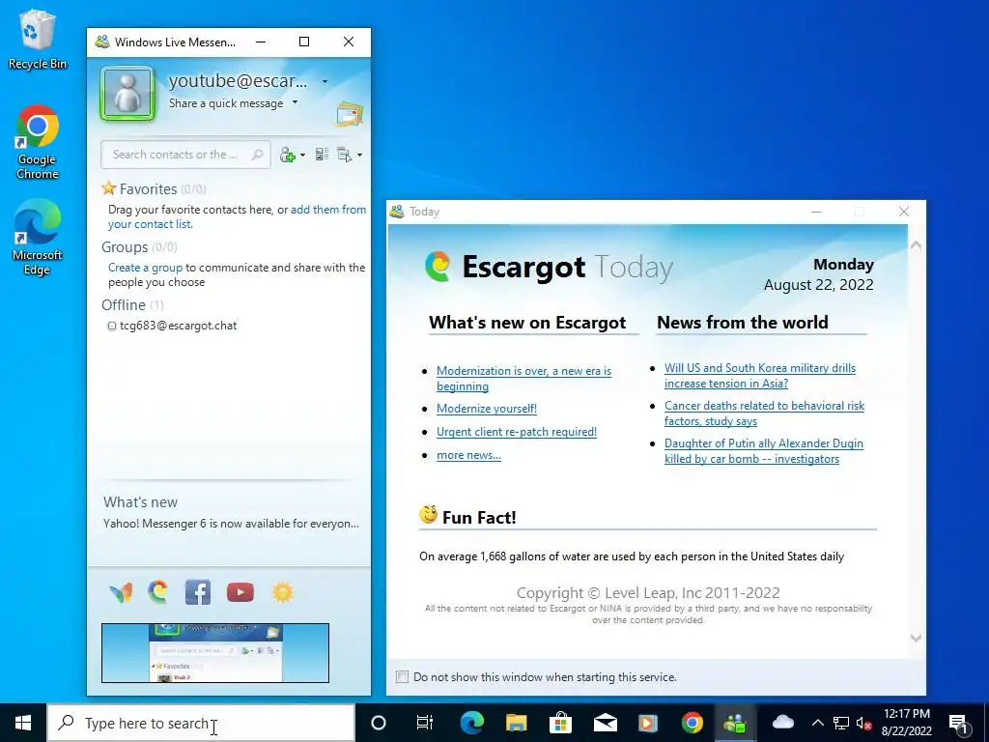Open the Windows Start menu
Image resolution: width=989 pixels, height=742 pixels.
point(23,723)
